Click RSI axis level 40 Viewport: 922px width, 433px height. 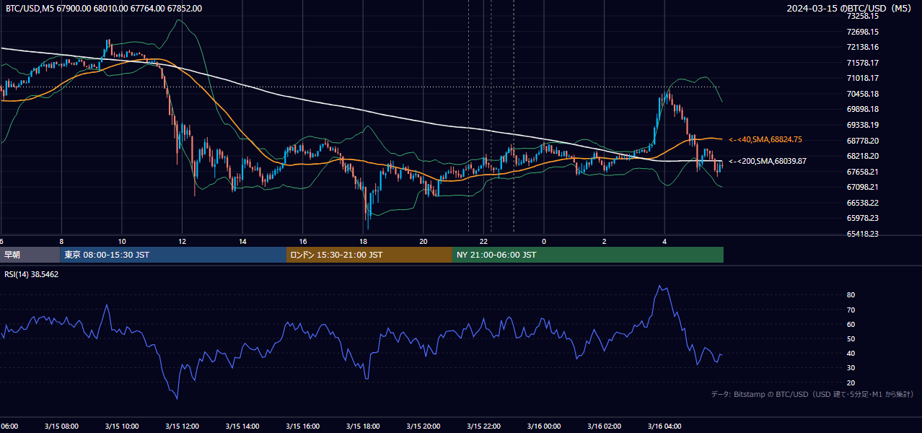(x=851, y=353)
